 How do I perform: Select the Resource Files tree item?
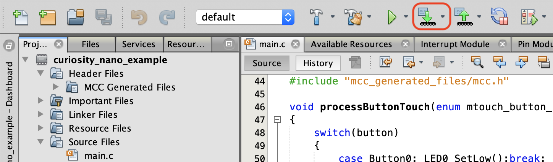pyautogui.click(x=100, y=128)
